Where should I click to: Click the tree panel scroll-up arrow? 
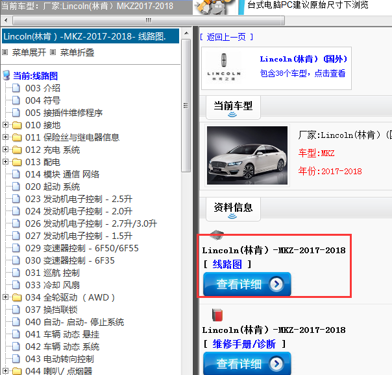point(186,33)
